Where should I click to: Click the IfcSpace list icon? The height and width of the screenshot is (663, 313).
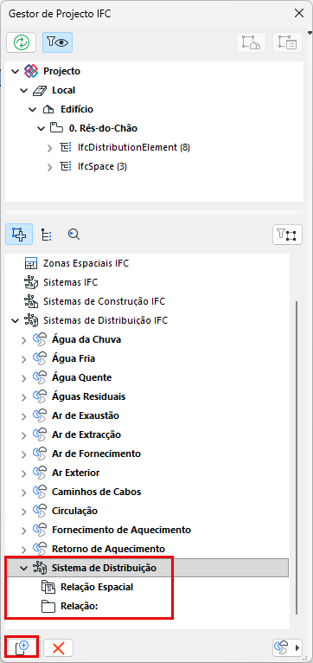click(66, 166)
